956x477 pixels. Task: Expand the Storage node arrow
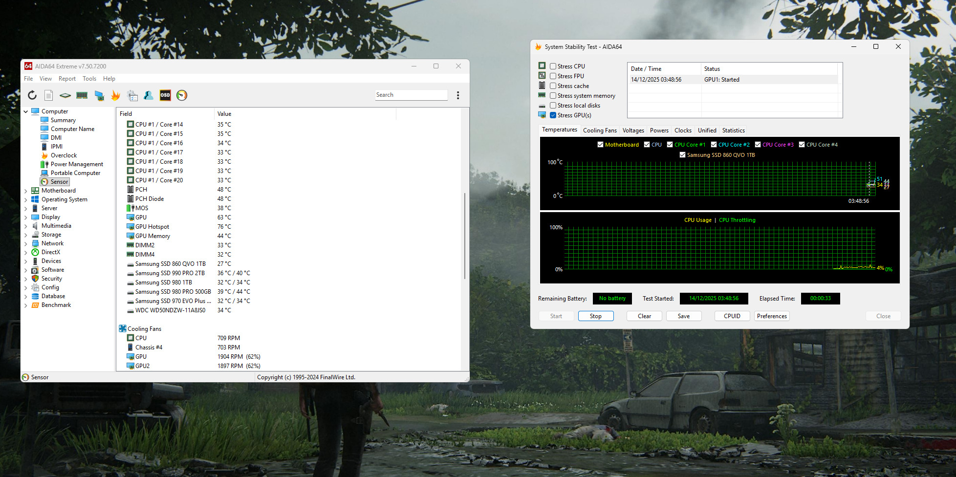(x=26, y=235)
